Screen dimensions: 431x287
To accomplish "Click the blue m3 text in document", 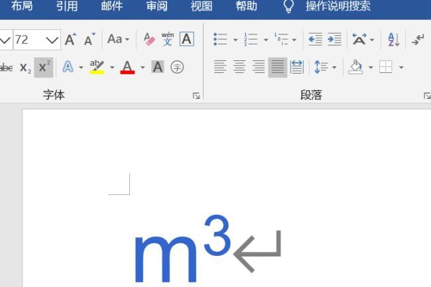I will click(182, 249).
